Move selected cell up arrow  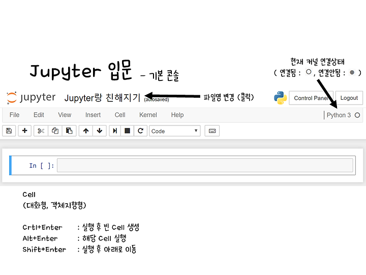pyautogui.click(x=86, y=131)
